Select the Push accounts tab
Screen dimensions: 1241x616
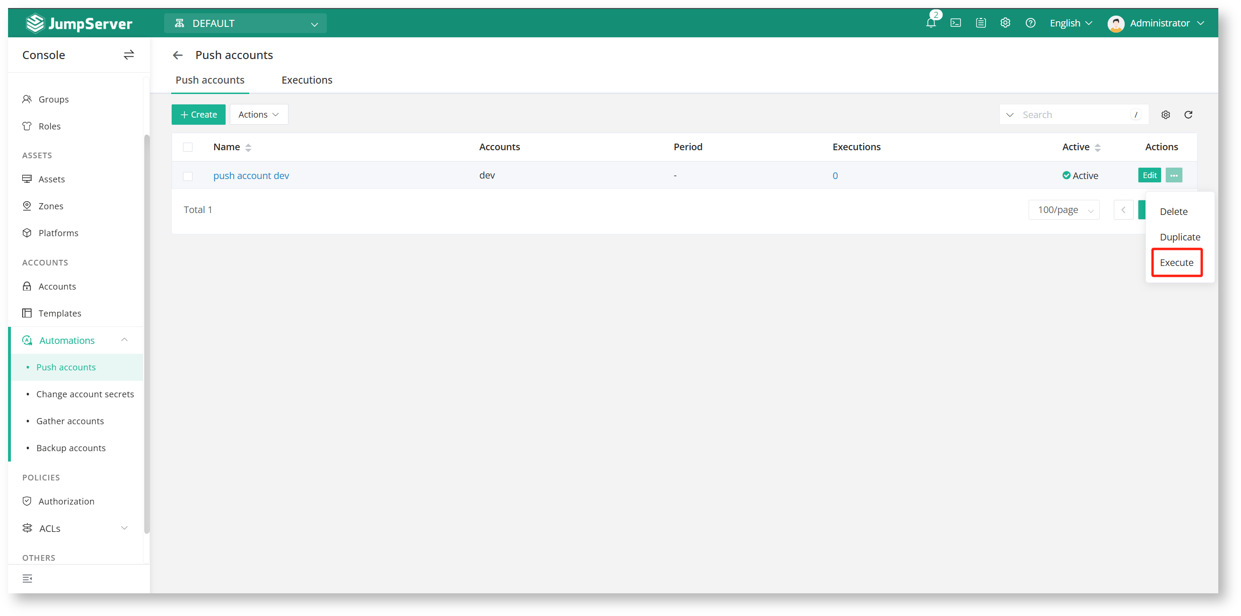[x=210, y=80]
